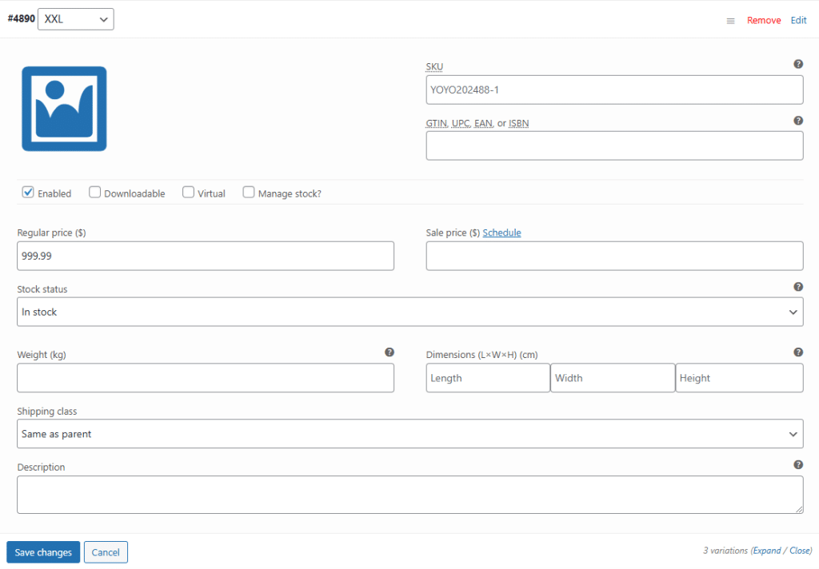
Task: Focus the Width dimension field
Action: point(613,378)
